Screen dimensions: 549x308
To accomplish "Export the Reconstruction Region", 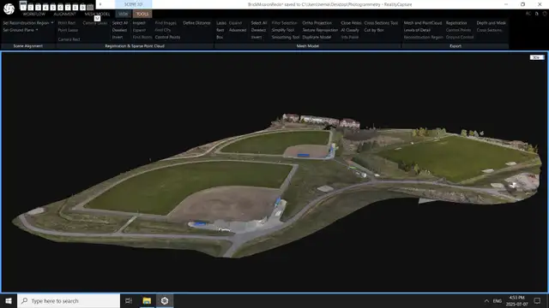I will 423,37.
